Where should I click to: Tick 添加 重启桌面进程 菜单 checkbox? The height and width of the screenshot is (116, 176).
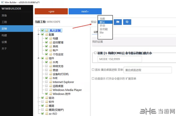[93, 70]
